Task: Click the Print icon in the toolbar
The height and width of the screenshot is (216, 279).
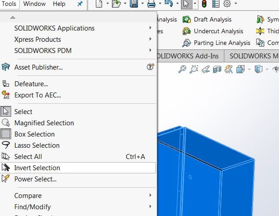Action: 151,4
